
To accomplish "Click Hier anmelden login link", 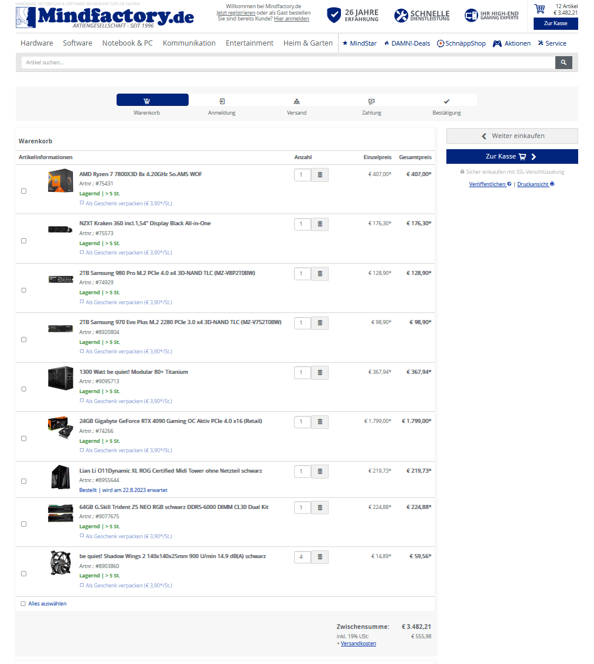I will pyautogui.click(x=291, y=19).
